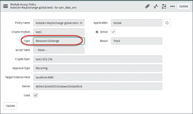Click the Approval Type label
The height and width of the screenshot is (114, 193).
[21, 68]
